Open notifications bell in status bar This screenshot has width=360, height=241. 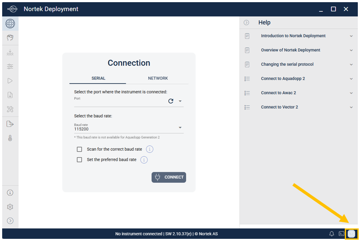[x=332, y=234]
